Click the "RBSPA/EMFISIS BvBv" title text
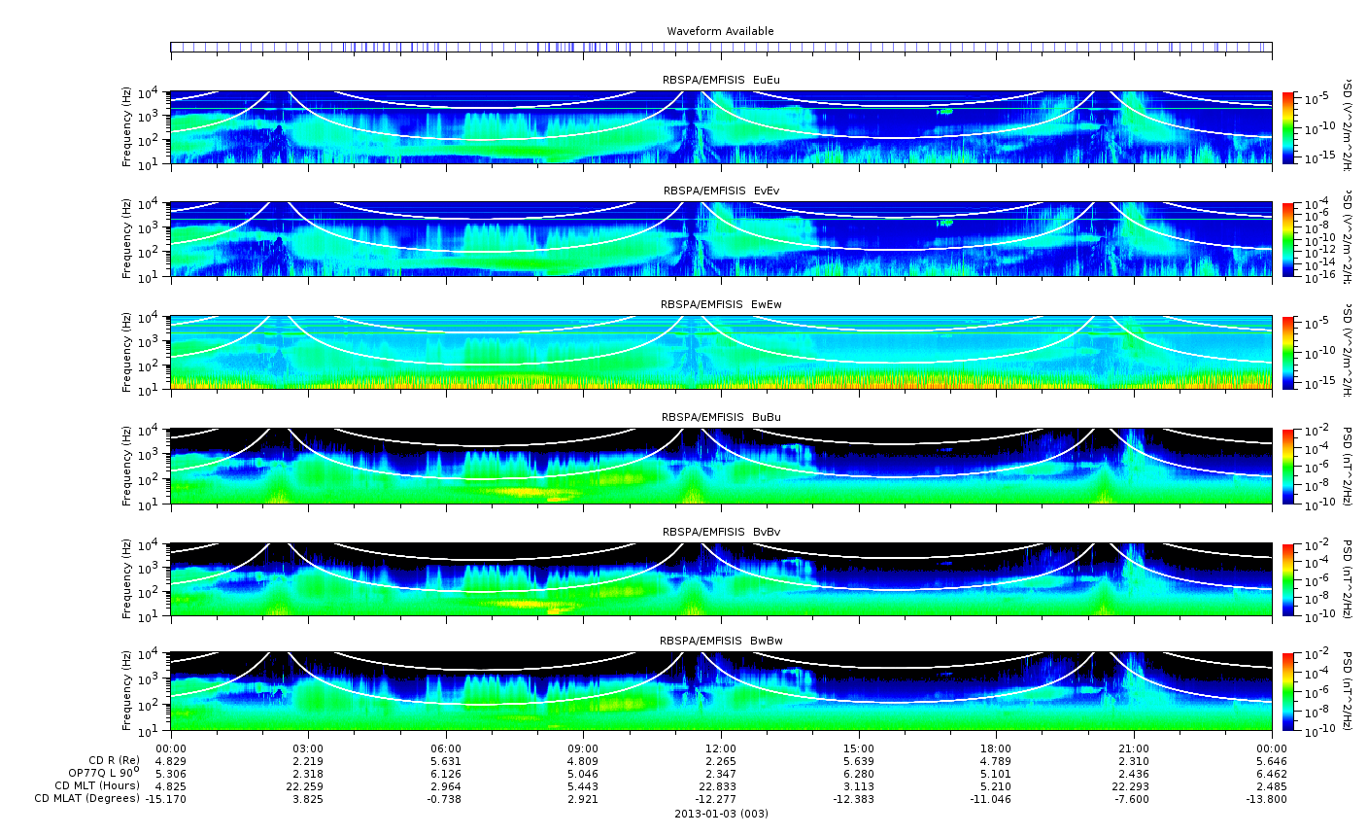The width and height of the screenshot is (1368, 835). point(720,532)
